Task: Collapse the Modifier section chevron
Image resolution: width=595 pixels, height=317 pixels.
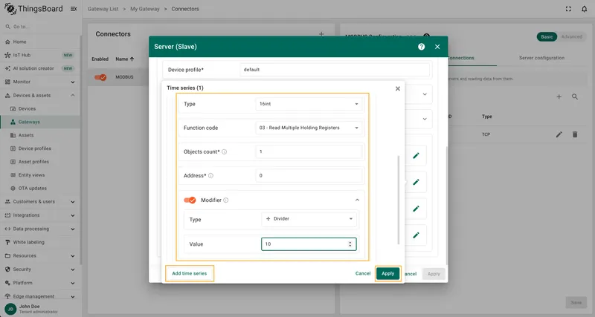Action: [x=357, y=200]
